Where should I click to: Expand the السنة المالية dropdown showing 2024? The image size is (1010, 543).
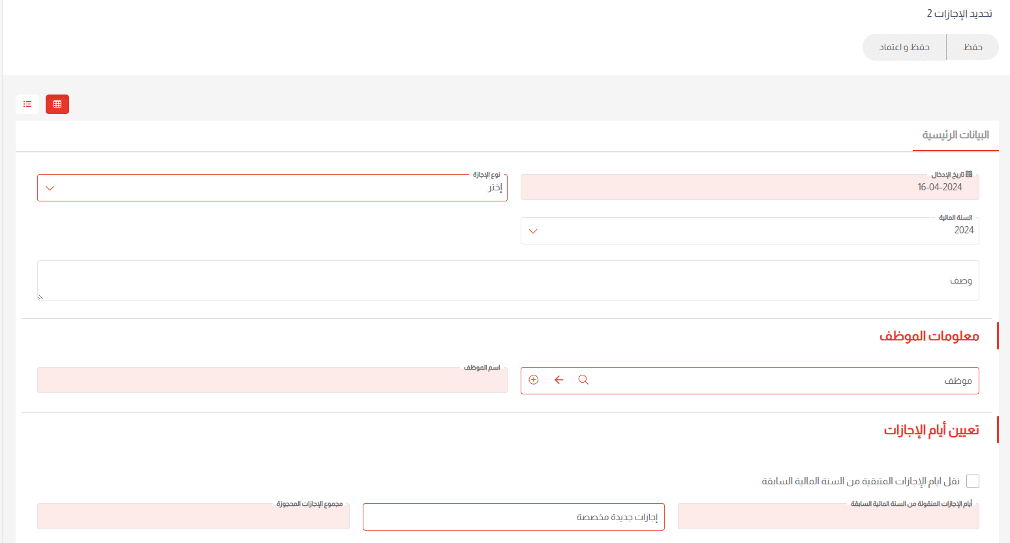coord(749,231)
